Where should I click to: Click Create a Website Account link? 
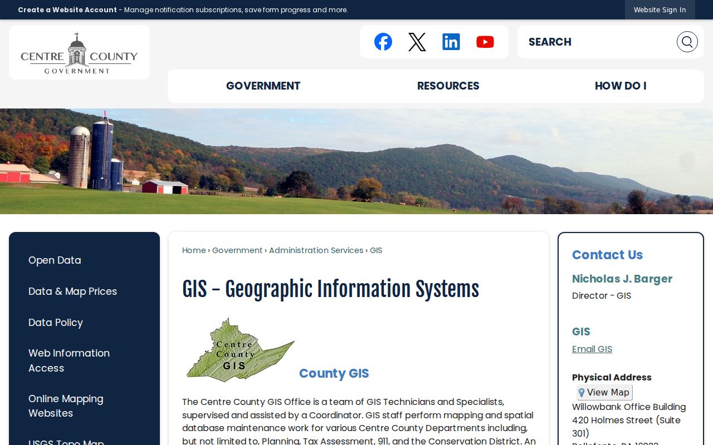pyautogui.click(x=67, y=9)
